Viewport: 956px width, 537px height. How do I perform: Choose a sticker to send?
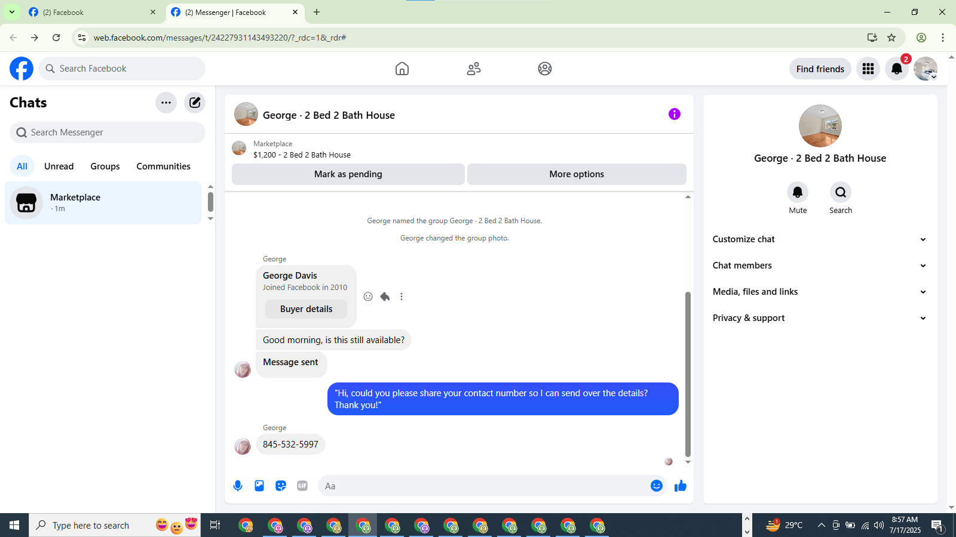[281, 486]
